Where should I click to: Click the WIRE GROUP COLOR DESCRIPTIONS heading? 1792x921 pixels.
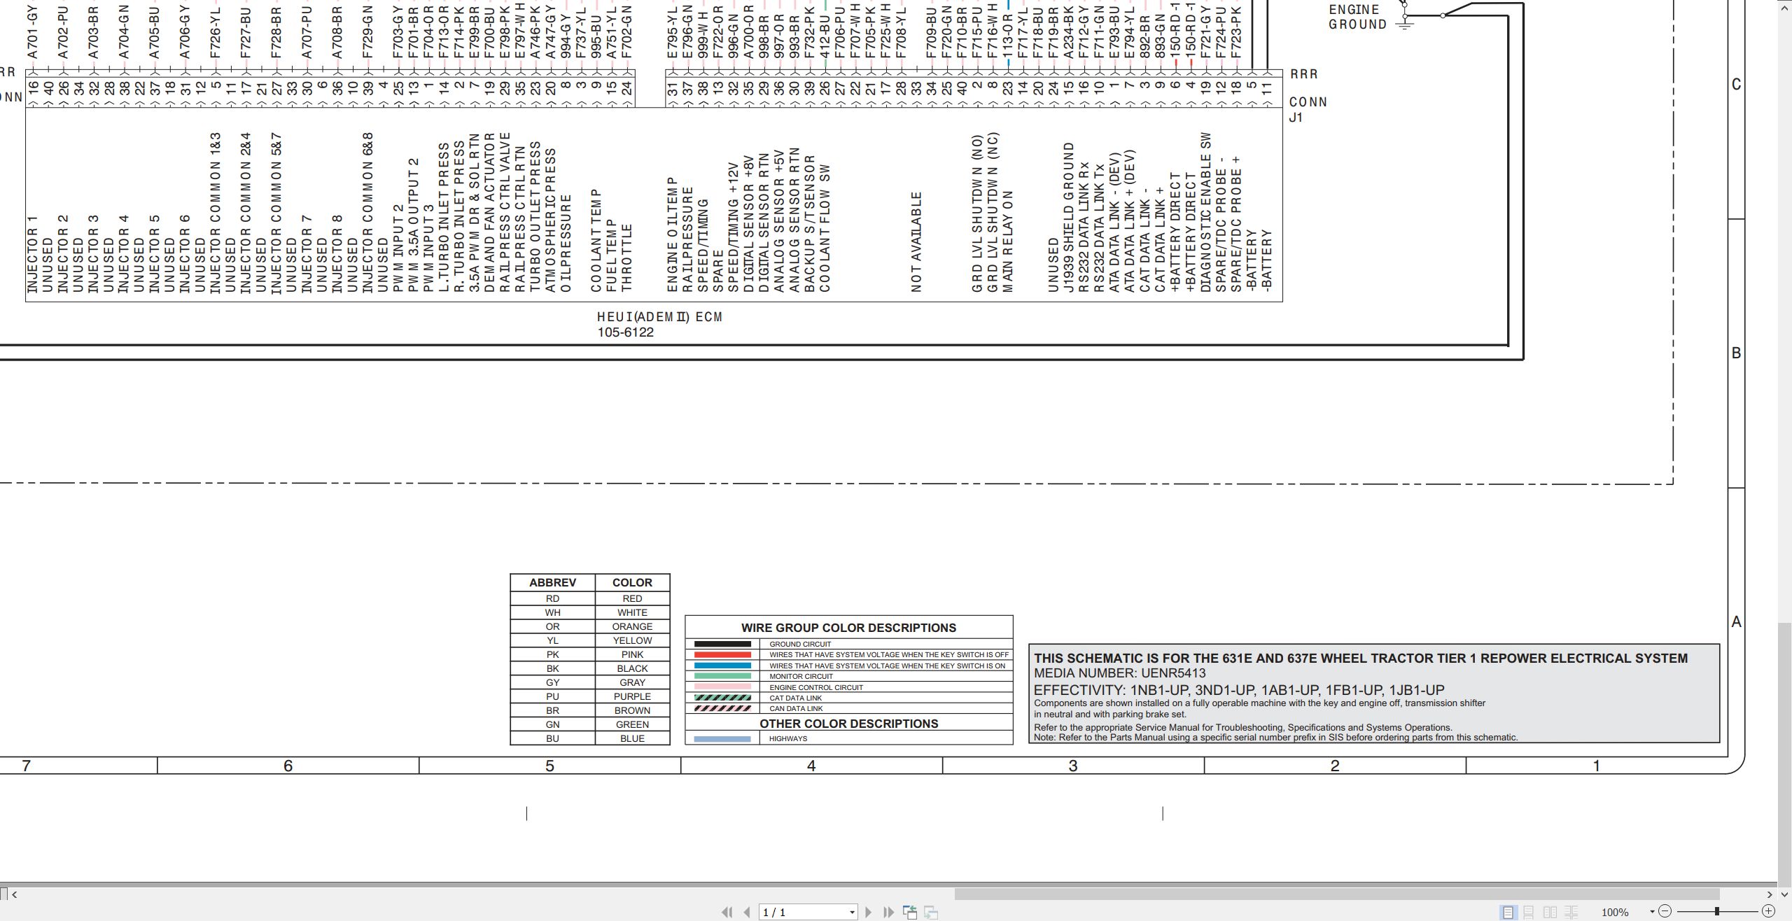(848, 628)
